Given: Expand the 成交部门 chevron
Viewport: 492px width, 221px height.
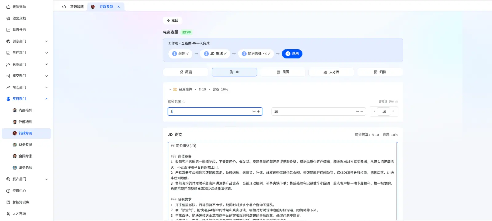Looking at the screenshot, I should coord(46,76).
